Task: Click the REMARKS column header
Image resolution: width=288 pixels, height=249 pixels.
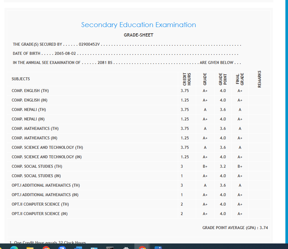Action: pyautogui.click(x=260, y=79)
